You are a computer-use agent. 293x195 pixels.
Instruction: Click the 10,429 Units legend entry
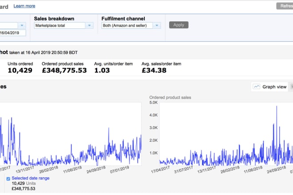click(x=24, y=183)
